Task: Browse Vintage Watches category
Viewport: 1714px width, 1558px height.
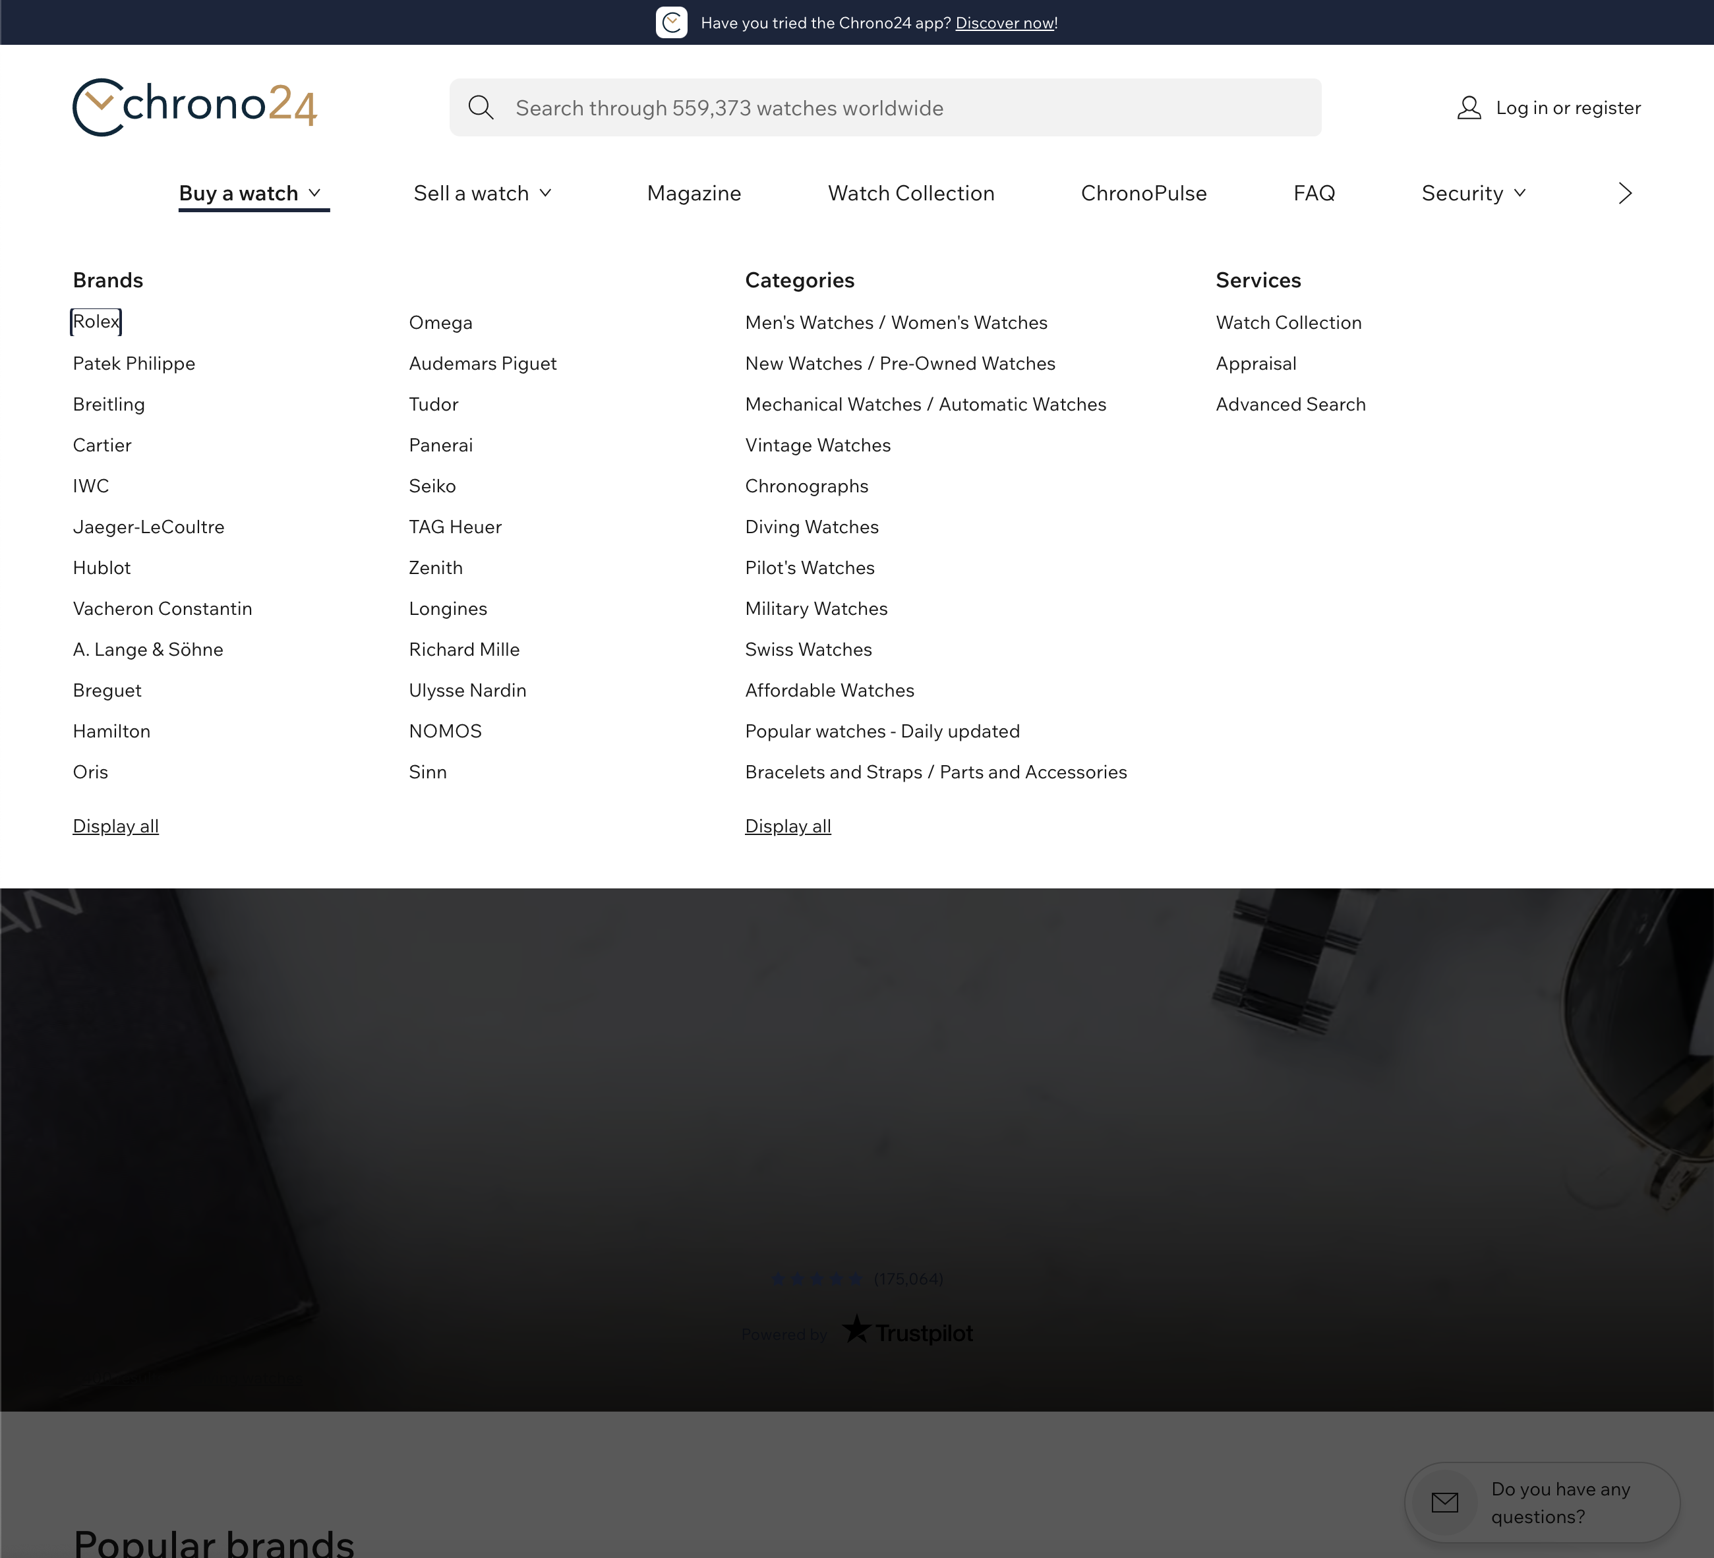Action: point(817,445)
